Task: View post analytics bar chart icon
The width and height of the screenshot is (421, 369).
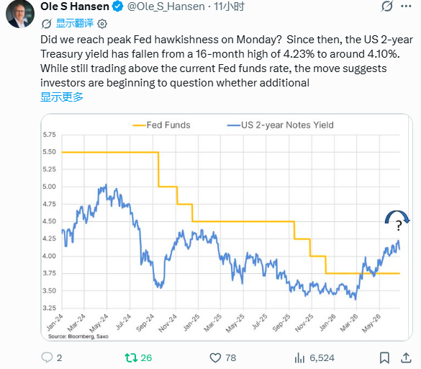Action: coord(299,358)
